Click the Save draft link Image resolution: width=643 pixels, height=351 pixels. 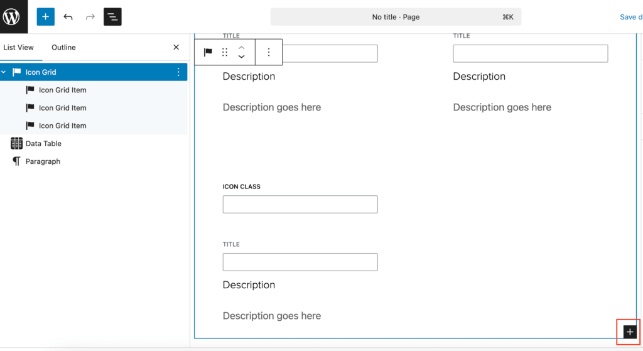point(630,17)
